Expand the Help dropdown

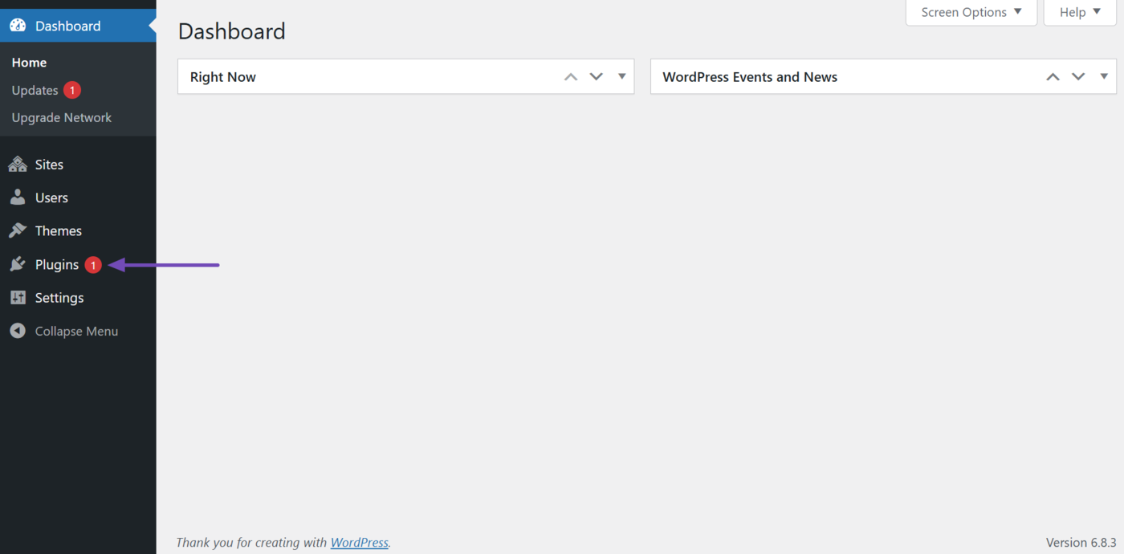1079,12
